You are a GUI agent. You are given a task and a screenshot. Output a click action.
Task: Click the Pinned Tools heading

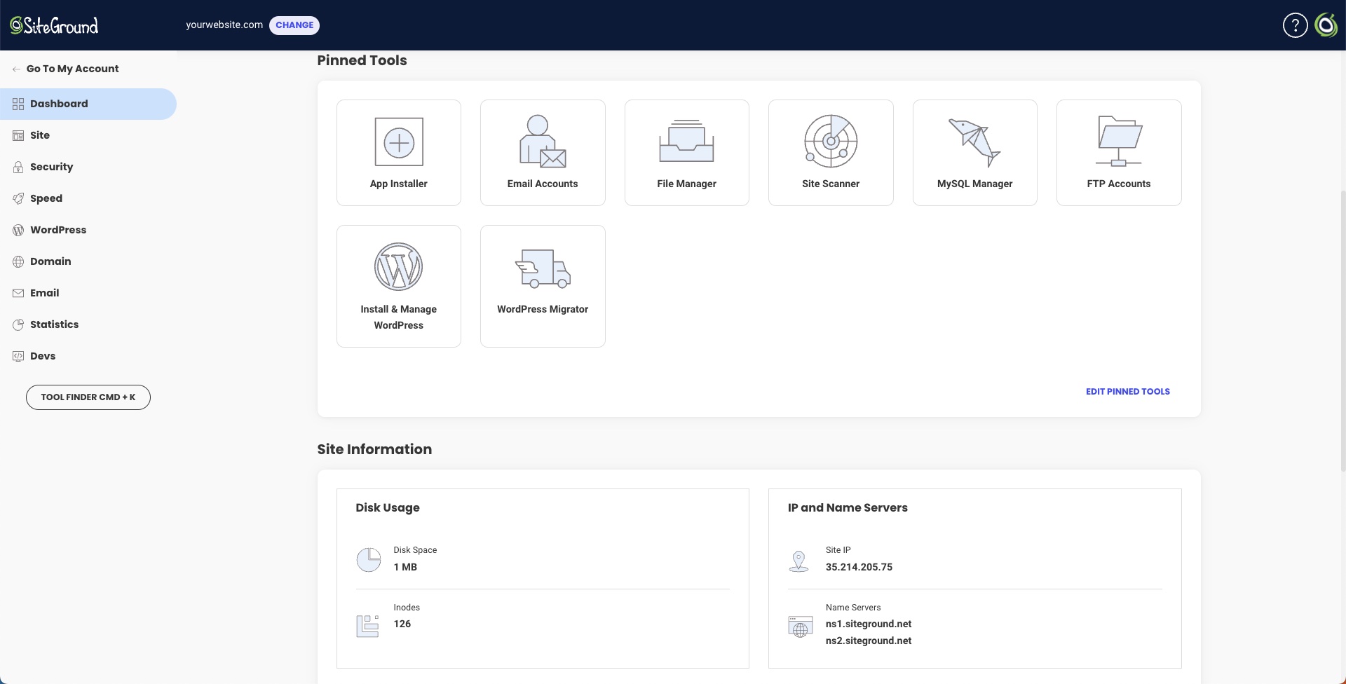tap(362, 60)
